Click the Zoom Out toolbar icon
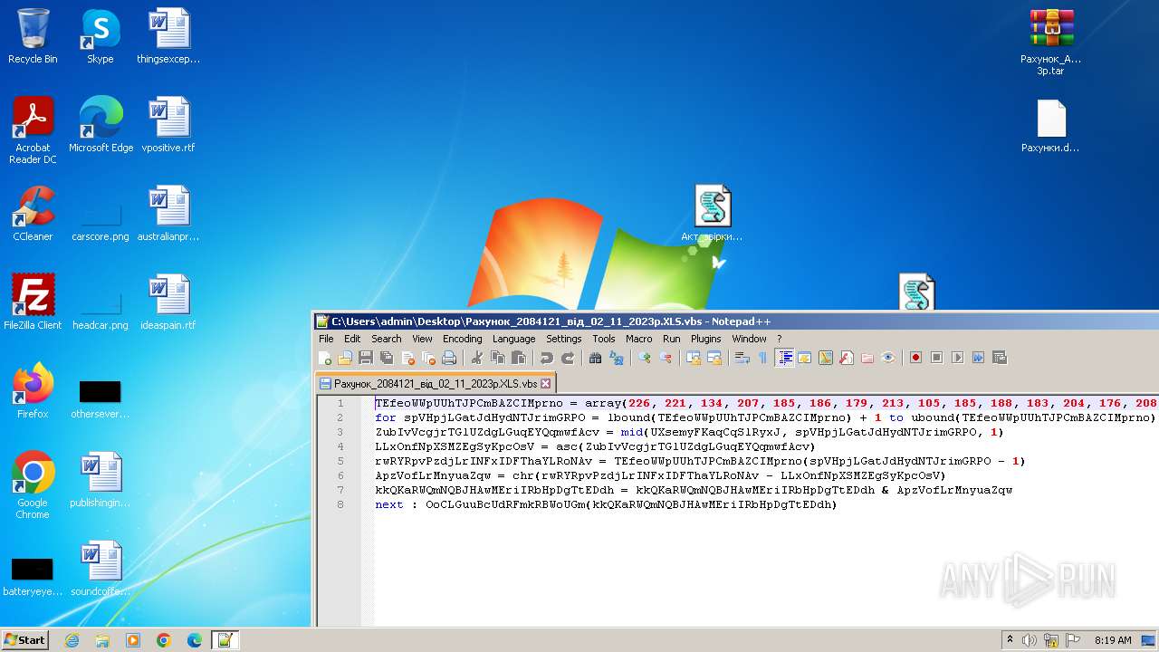The height and width of the screenshot is (652, 1159). click(x=666, y=358)
